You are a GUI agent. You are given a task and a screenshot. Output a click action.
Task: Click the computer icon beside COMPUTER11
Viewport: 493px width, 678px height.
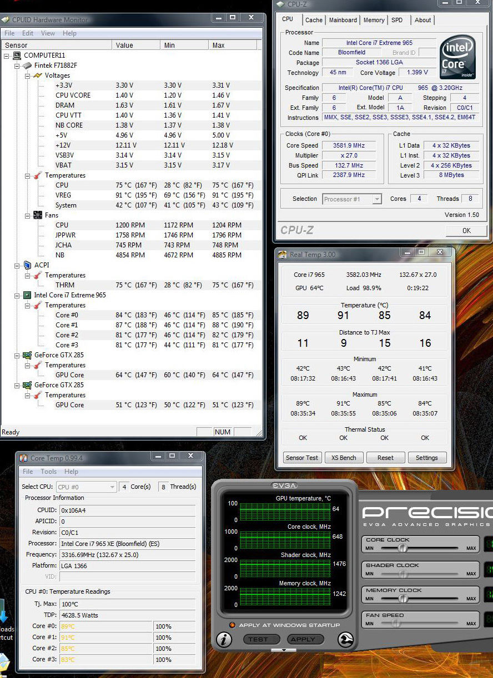coord(17,55)
